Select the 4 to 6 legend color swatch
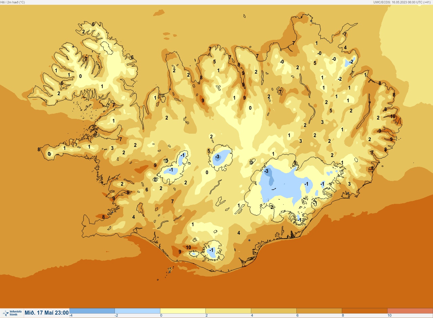This screenshot has width=433, height=318. pos(274,311)
